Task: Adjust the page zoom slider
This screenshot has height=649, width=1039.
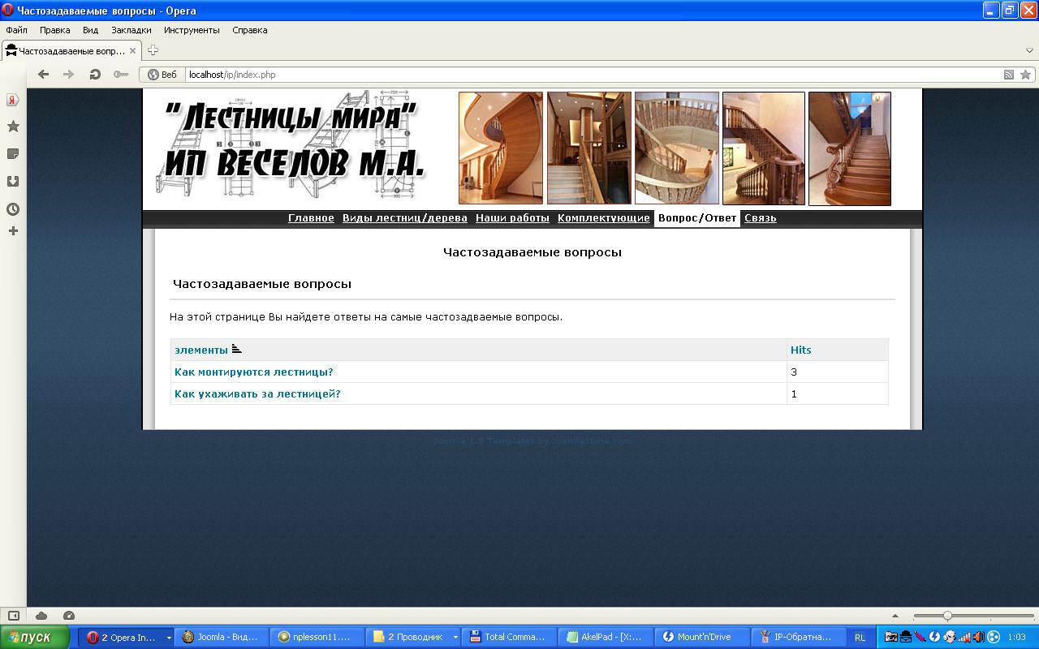Action: click(x=946, y=615)
